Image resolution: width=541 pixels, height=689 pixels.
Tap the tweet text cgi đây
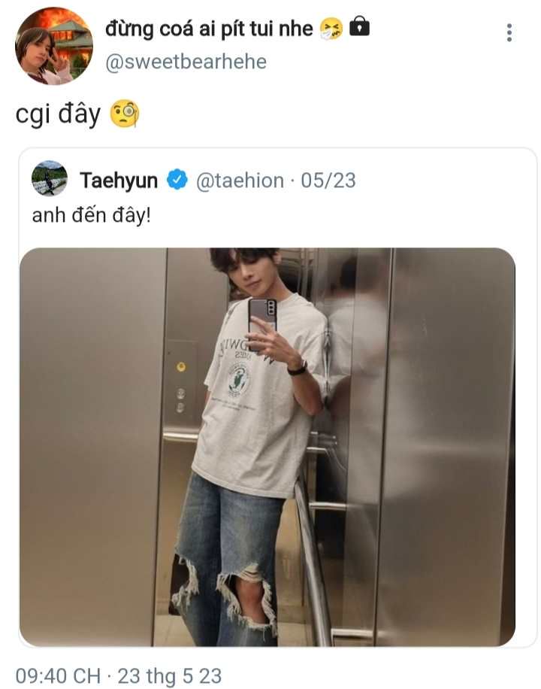point(58,114)
